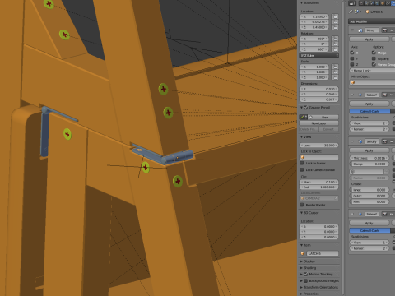
Task: Enable the Clipping option checkbox
Action: [x=374, y=58]
